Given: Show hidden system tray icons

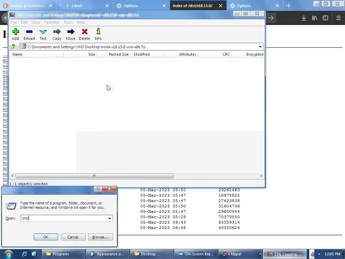Looking at the screenshot, I should [x=319, y=254].
